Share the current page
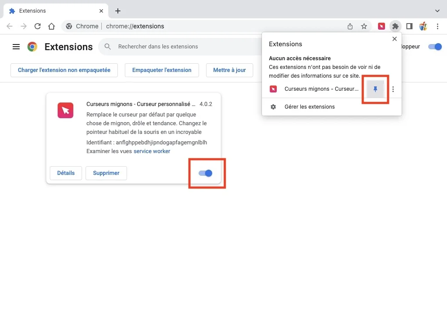447x335 pixels. [x=350, y=26]
